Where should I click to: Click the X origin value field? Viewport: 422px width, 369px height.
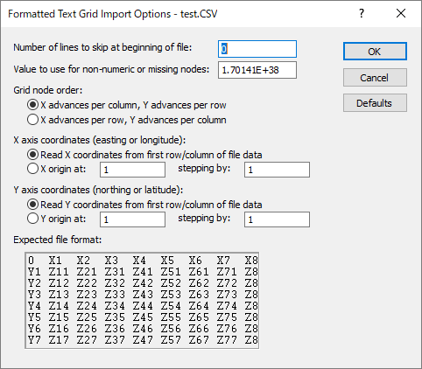(x=132, y=170)
